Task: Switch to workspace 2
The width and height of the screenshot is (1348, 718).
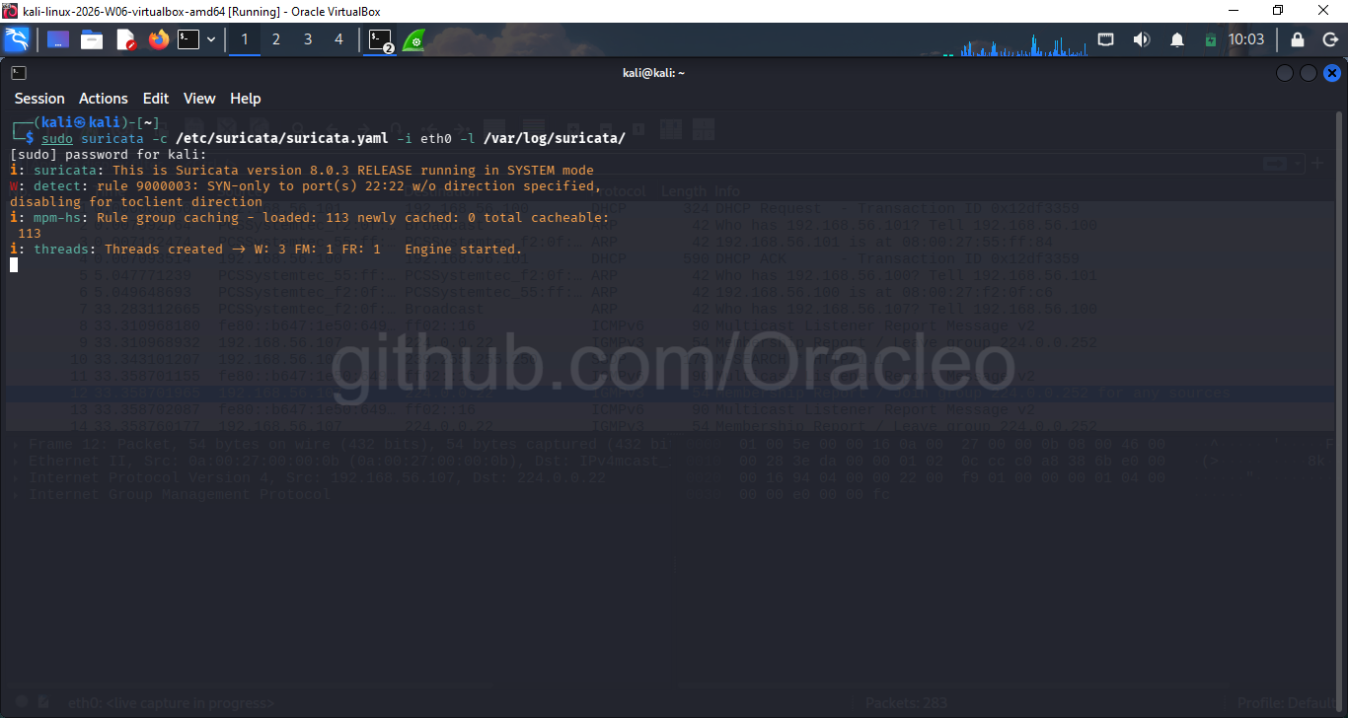Action: click(276, 39)
